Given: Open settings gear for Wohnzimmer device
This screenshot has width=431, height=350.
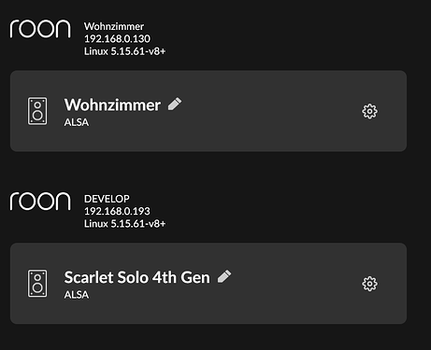Looking at the screenshot, I should click(369, 111).
